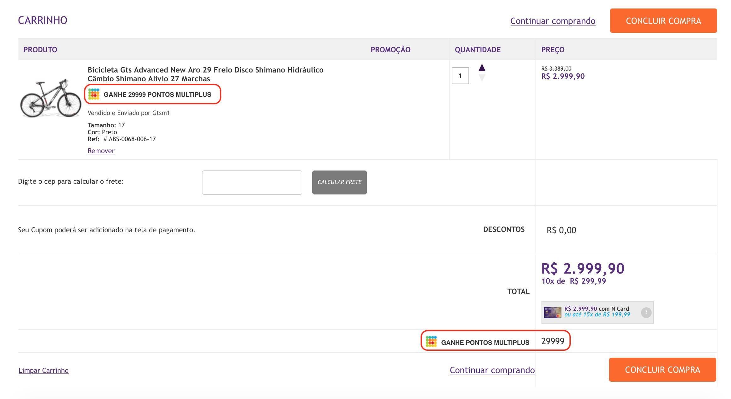731x399 pixels.
Task: Click the Multiplus logo in the total row
Action: click(431, 341)
